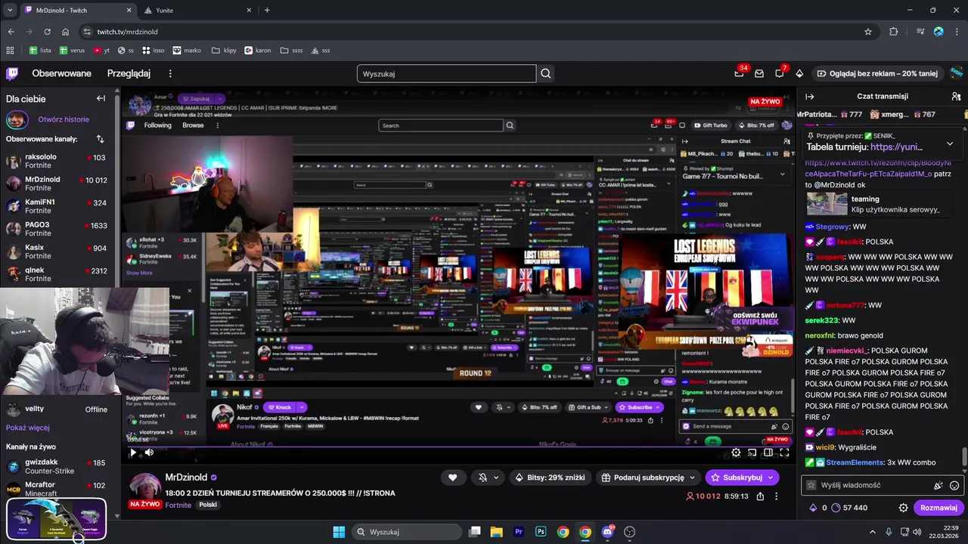Open video settings gear
The height and width of the screenshot is (544, 968).
pyautogui.click(x=736, y=453)
